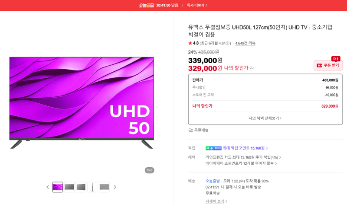Image resolution: width=347 pixels, height=204 pixels.
Task: Click the N coupon icon in 쿠폰 받기
Action: (x=319, y=66)
